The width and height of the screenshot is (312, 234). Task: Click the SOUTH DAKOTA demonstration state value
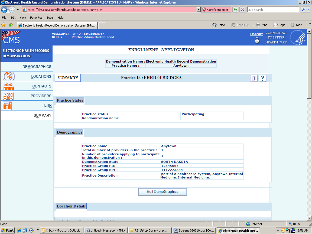(x=174, y=162)
